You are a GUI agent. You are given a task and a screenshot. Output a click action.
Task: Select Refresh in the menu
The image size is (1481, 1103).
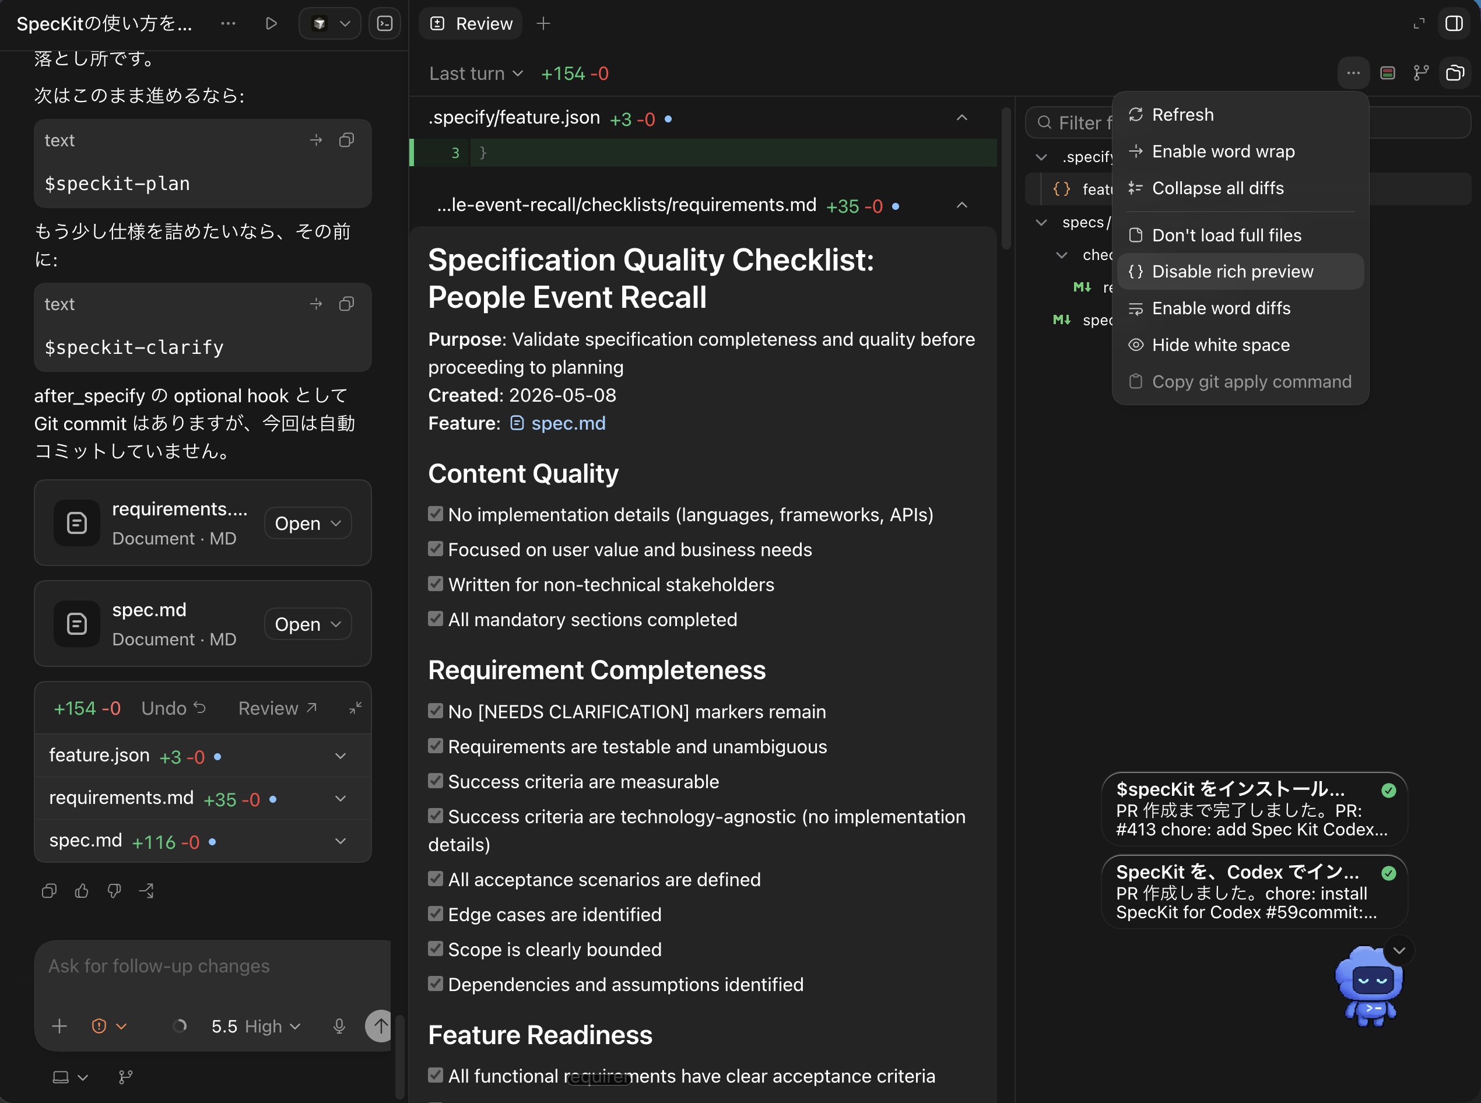pyautogui.click(x=1241, y=115)
